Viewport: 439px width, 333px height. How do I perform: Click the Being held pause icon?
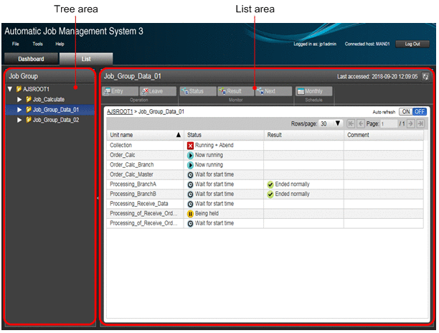(x=190, y=214)
